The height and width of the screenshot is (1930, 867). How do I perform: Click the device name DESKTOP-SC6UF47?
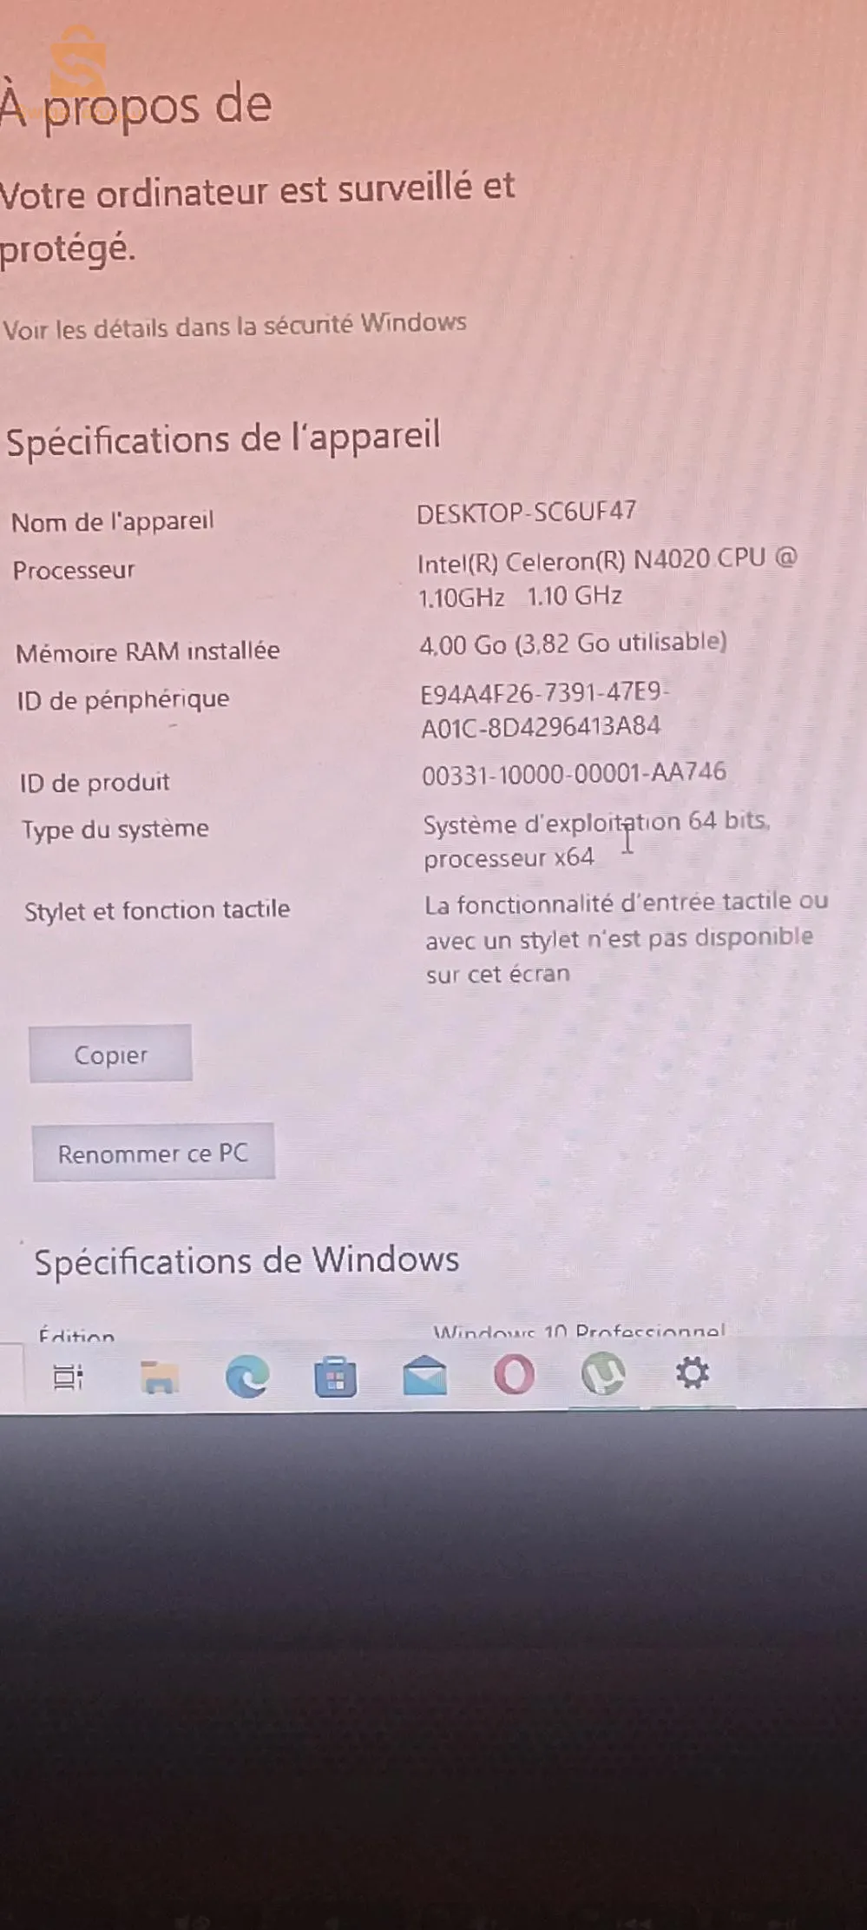tap(526, 512)
